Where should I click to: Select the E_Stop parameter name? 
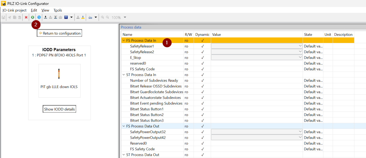pos(135,57)
